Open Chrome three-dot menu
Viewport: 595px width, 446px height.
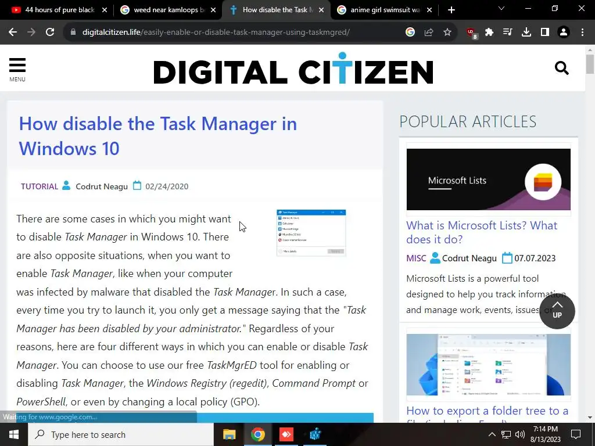582,33
